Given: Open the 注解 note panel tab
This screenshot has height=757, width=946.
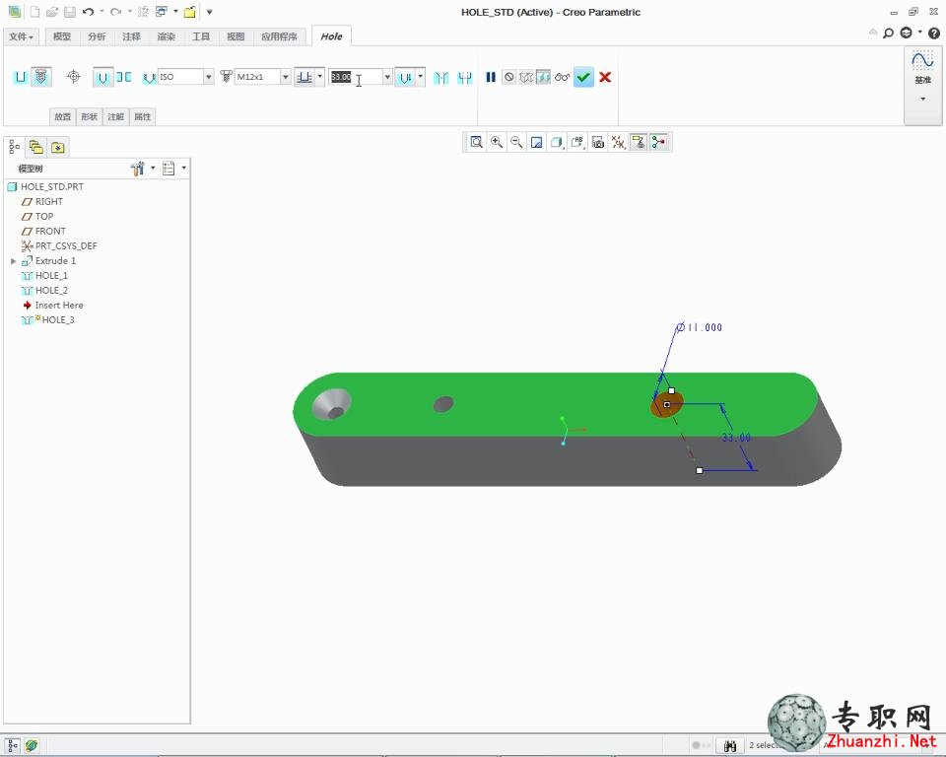Looking at the screenshot, I should coord(116,117).
